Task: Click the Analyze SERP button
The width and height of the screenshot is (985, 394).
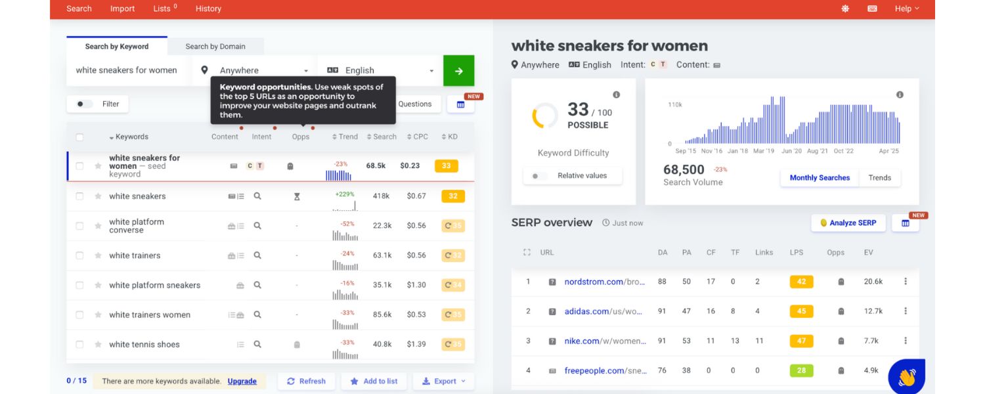Action: [x=848, y=223]
